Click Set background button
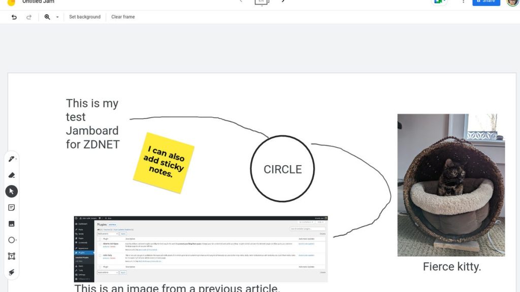Image resolution: width=520 pixels, height=292 pixels. [85, 17]
